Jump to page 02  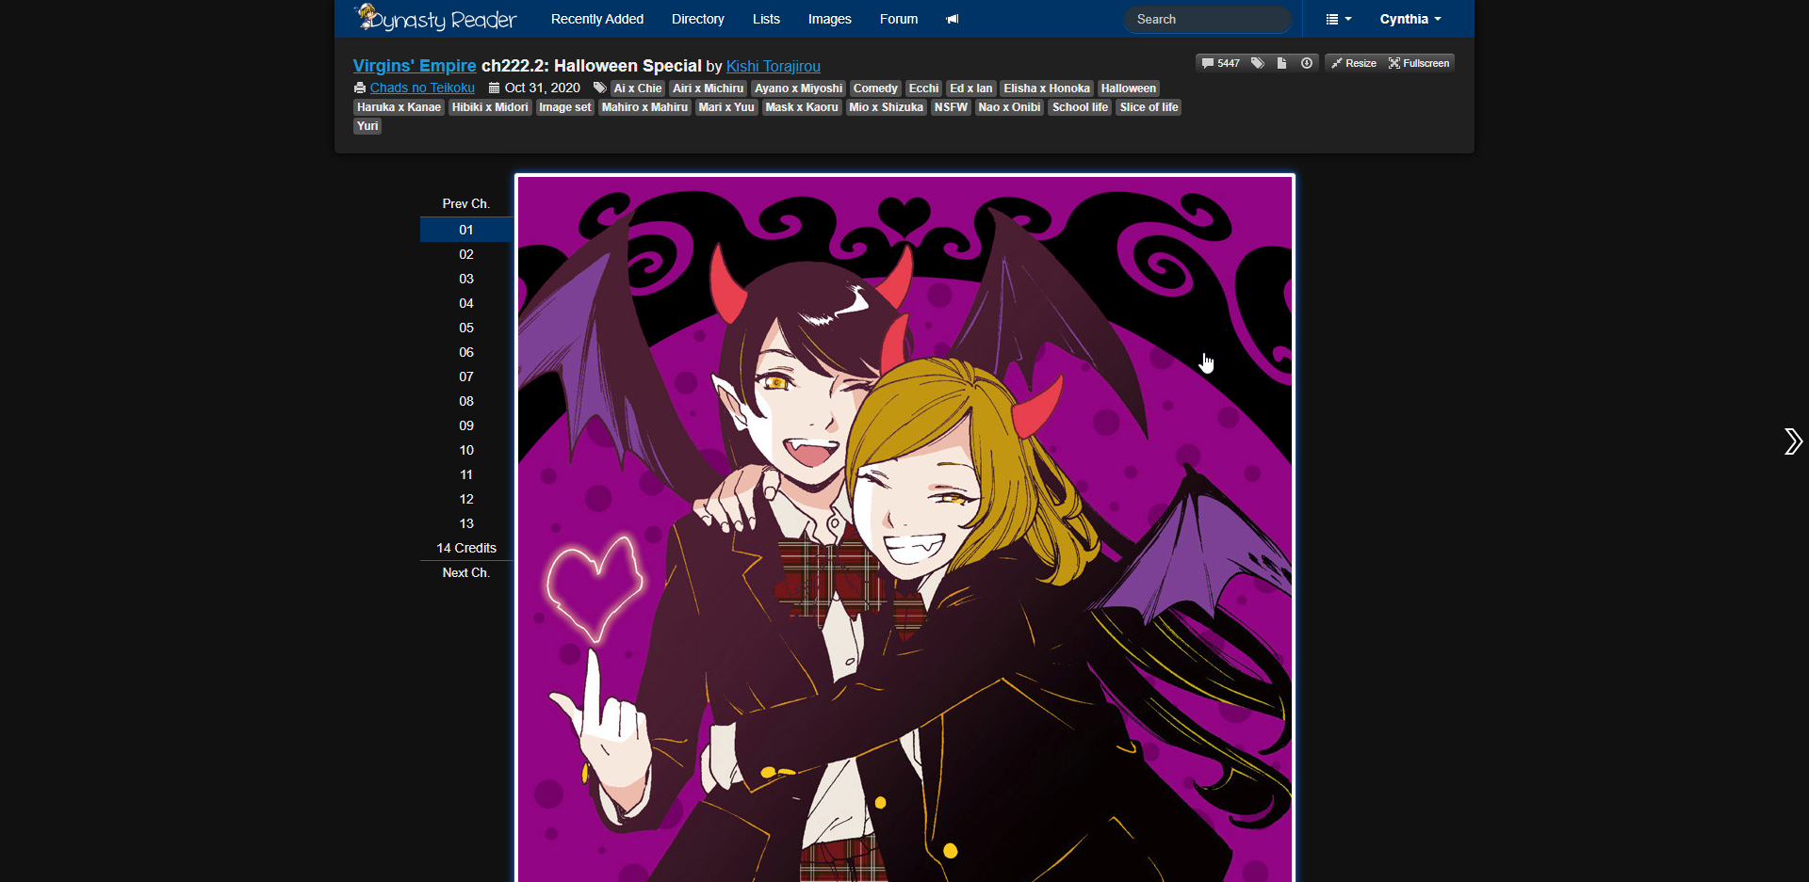tap(466, 254)
